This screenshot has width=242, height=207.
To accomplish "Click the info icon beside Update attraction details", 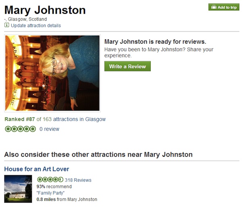I will 6,25.
